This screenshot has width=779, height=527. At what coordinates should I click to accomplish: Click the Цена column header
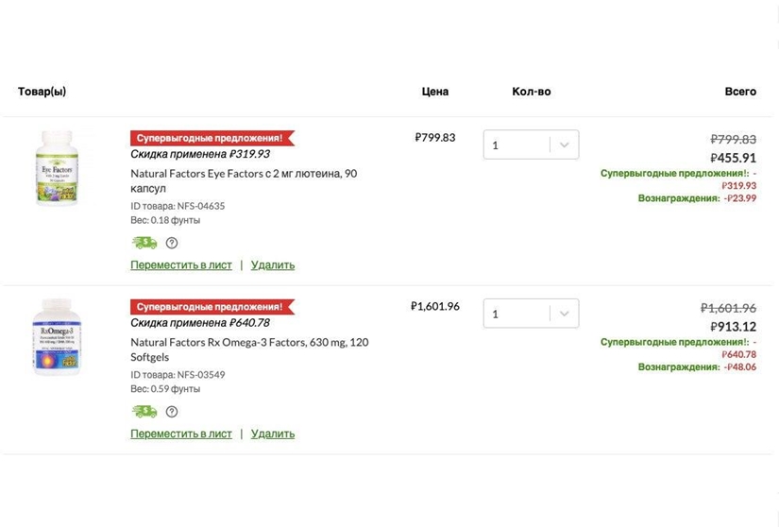[x=435, y=92]
